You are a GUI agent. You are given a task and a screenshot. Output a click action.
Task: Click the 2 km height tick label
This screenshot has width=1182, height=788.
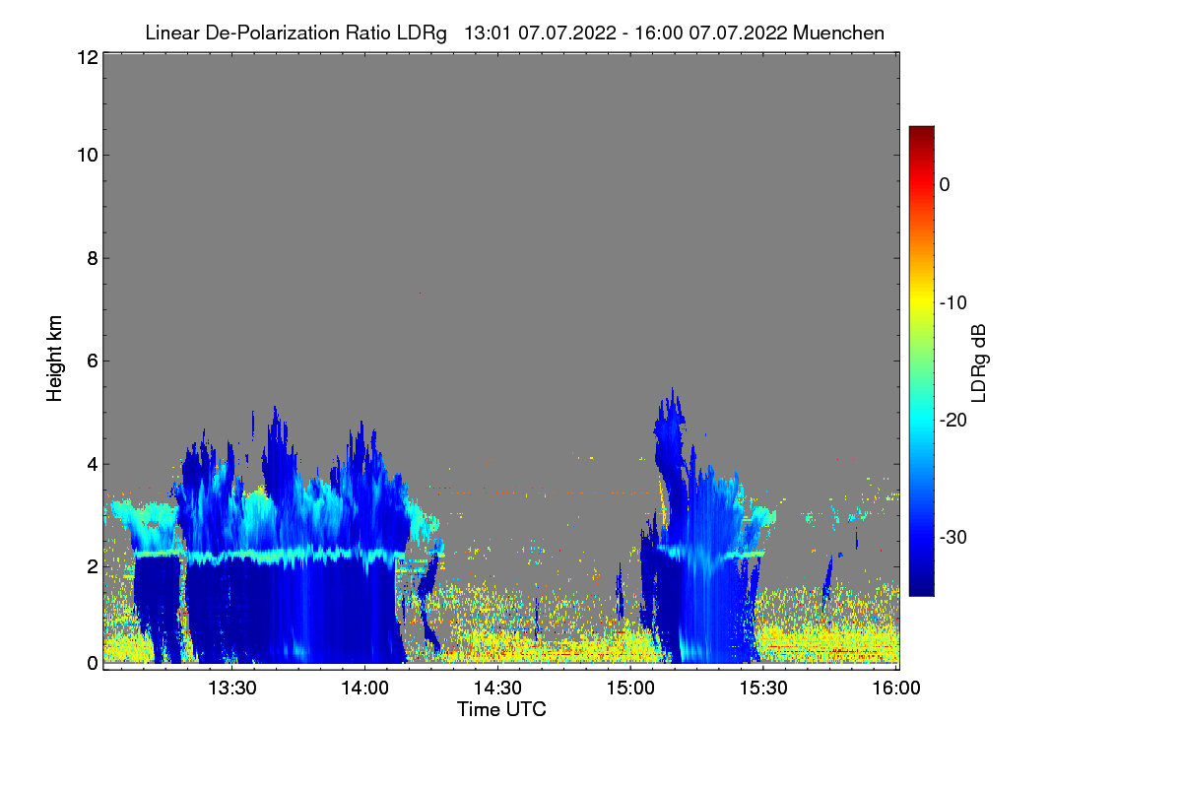click(91, 566)
